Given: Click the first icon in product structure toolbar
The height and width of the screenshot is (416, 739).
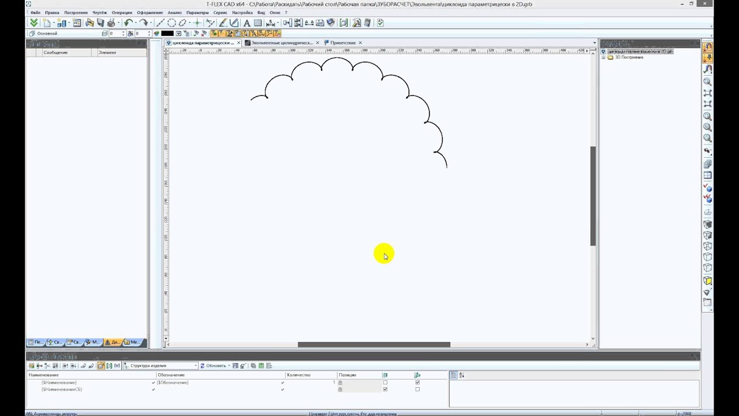Looking at the screenshot, I should tap(31, 366).
